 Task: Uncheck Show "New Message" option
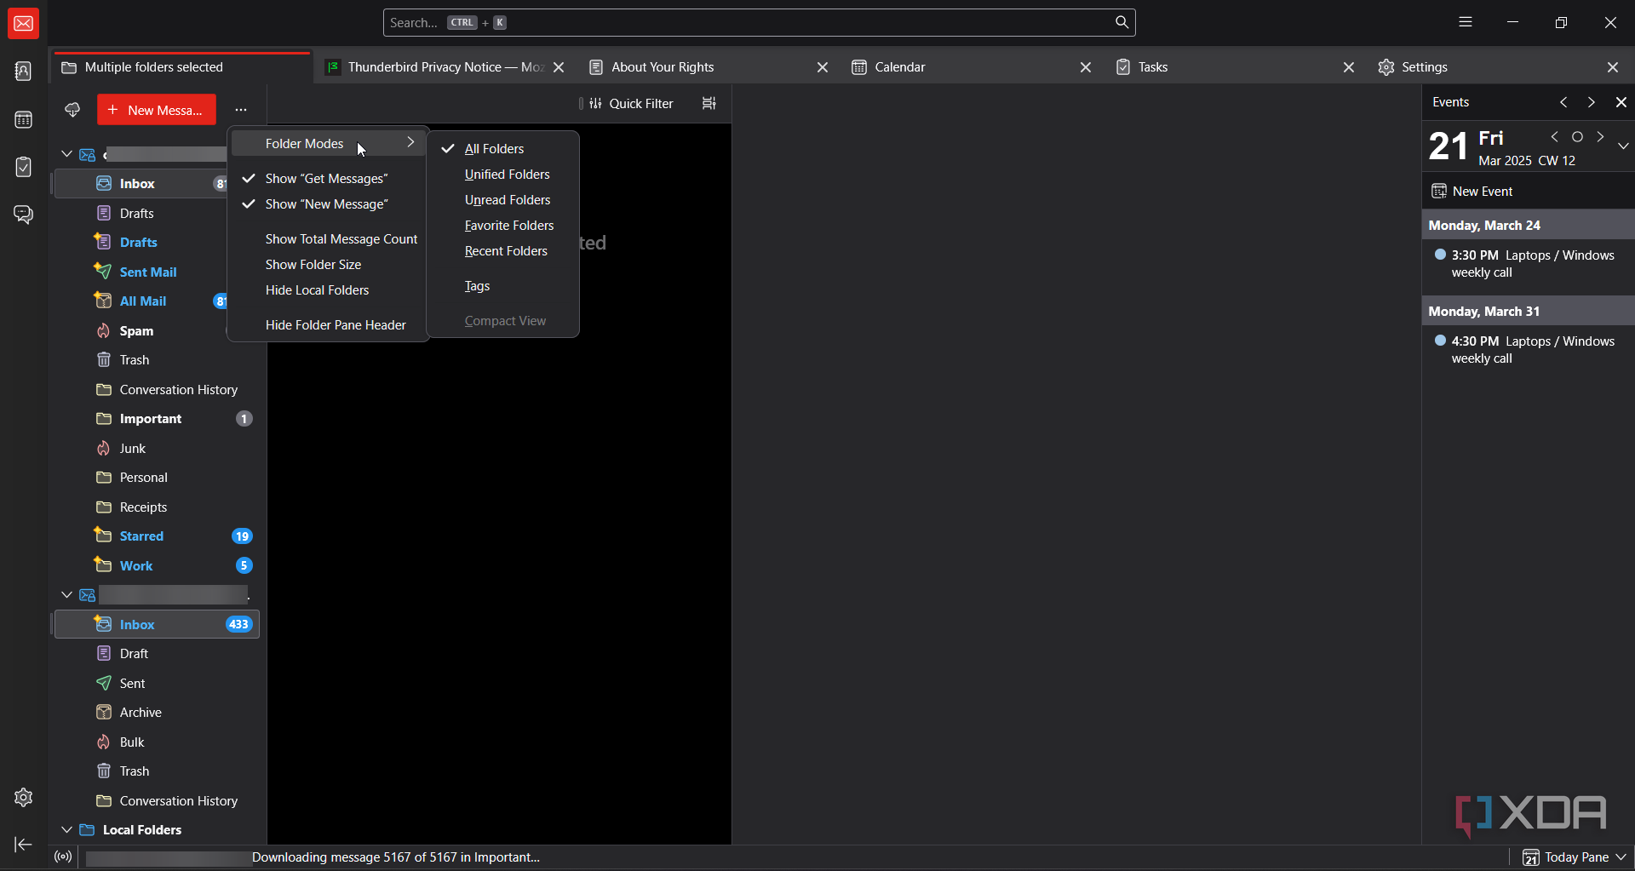[x=326, y=204]
